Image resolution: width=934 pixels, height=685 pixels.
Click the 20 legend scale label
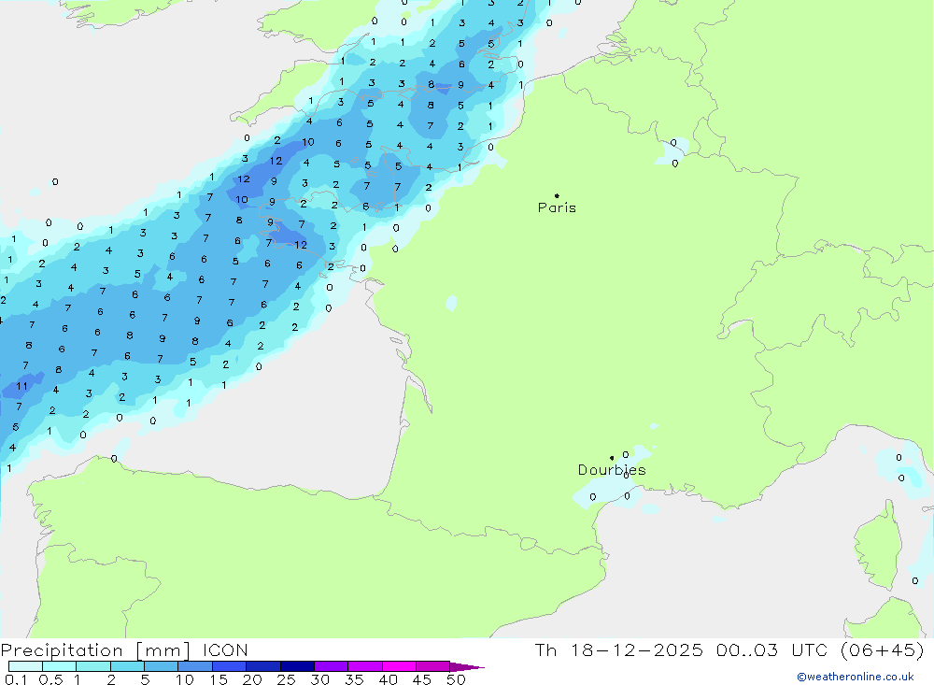point(252,679)
